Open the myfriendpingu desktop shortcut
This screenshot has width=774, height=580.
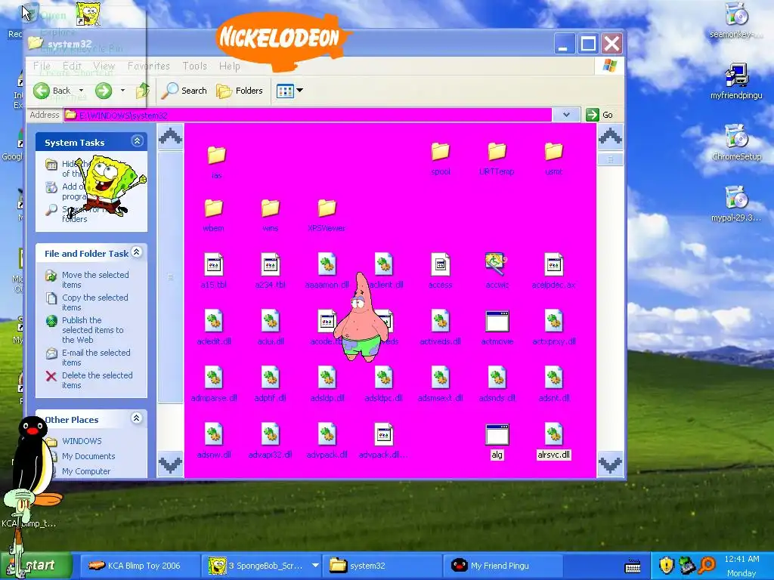(x=736, y=81)
